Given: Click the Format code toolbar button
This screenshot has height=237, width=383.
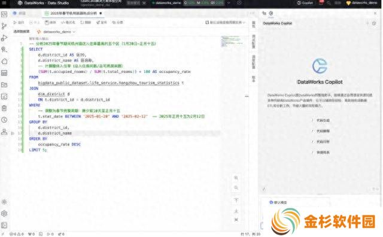Looking at the screenshot, I should coord(68,23).
